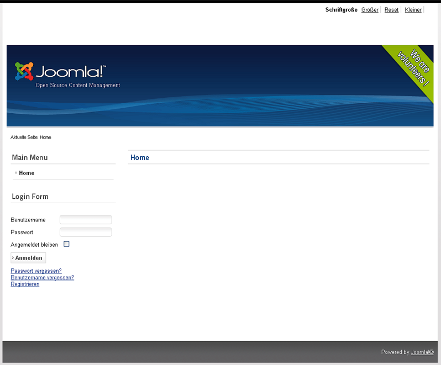Open Home in the Main Menu
441x365 pixels.
(x=27, y=173)
